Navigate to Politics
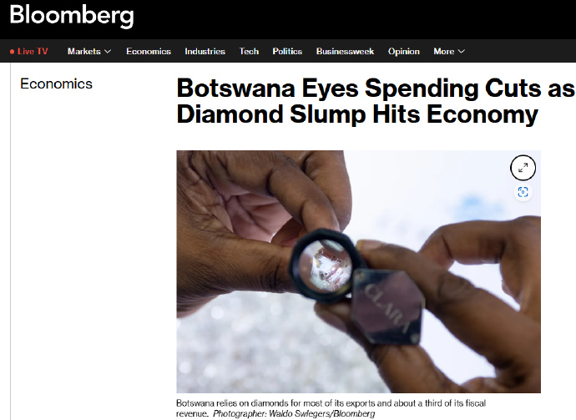Screen dimensions: 576x420 287,52
